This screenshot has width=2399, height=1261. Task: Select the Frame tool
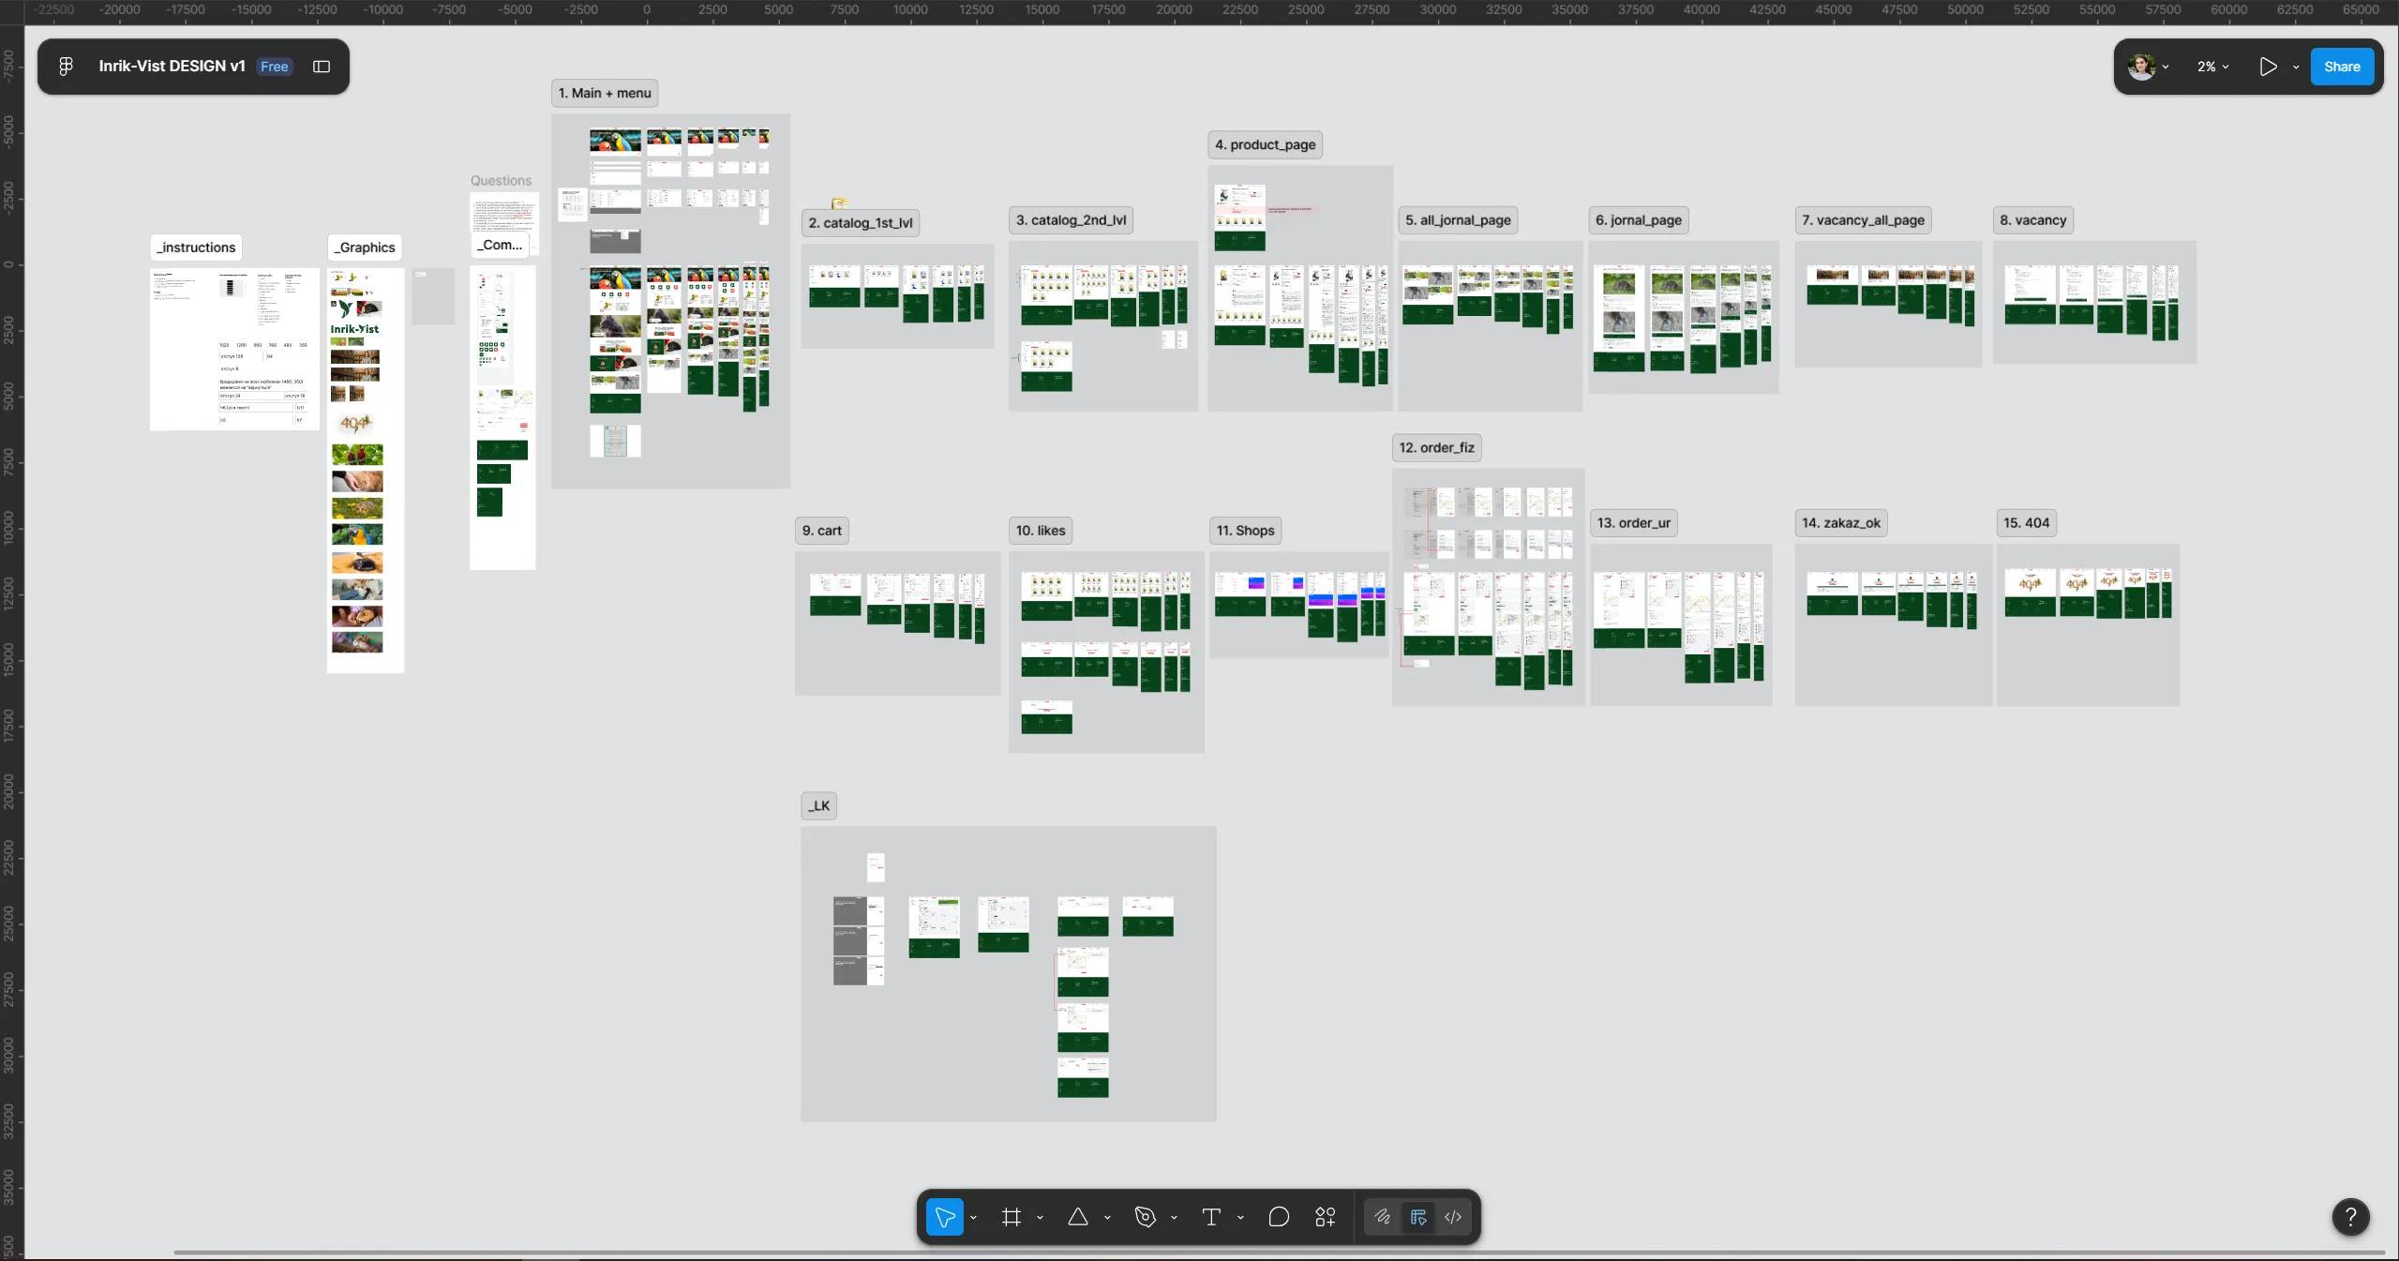coord(1011,1217)
